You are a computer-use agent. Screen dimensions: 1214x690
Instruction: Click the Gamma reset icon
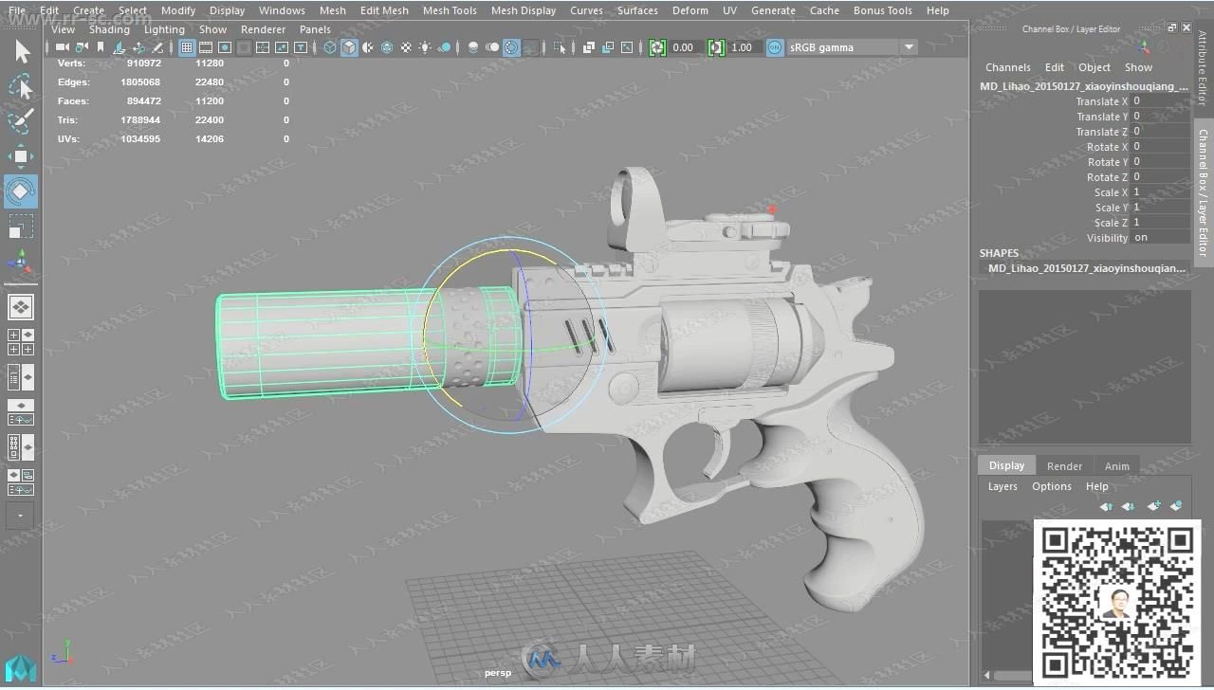[x=716, y=47]
